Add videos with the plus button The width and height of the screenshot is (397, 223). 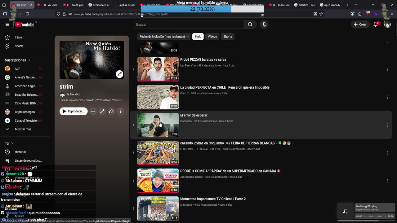(x=93, y=111)
